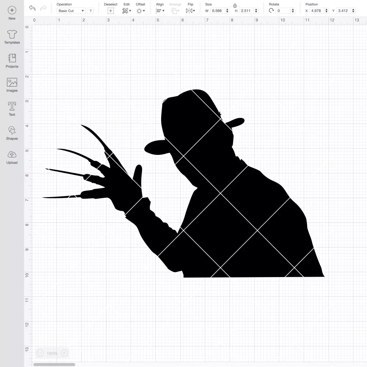The image size is (367, 367).
Task: Select the Text tool
Action: (x=12, y=106)
